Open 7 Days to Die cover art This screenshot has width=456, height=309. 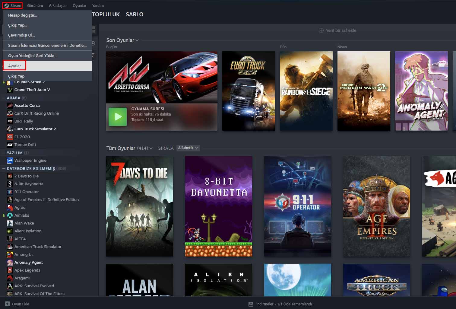click(140, 206)
